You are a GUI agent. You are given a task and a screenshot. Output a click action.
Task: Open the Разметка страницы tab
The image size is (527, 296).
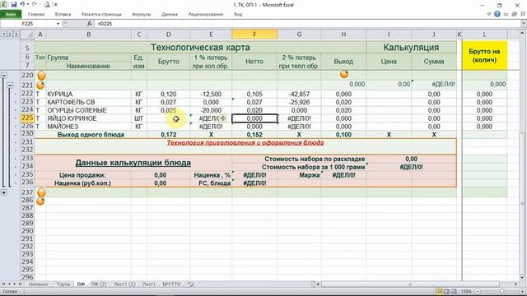101,15
